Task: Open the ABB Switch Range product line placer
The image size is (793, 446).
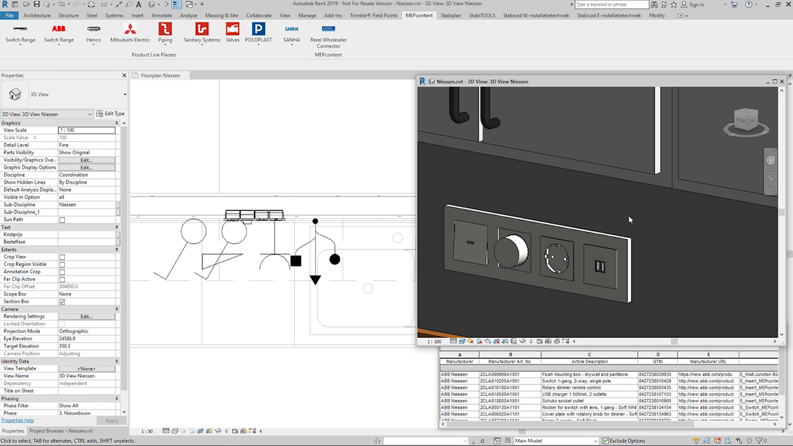Action: coord(58,33)
